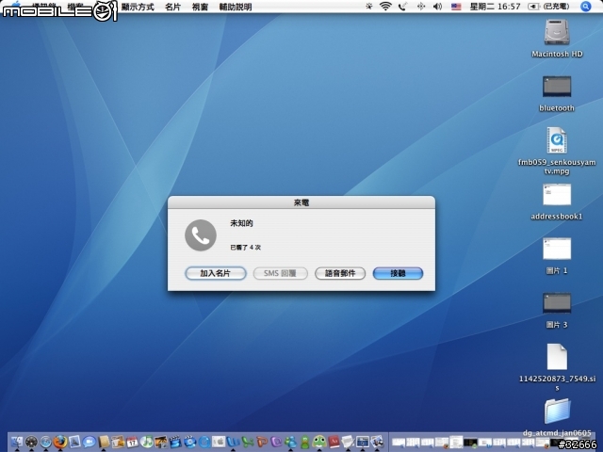Click the 來電 dialog title bar
Screen dimensions: 603x452
[301, 202]
